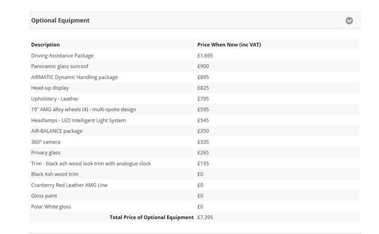This screenshot has width=379, height=234.
Task: Click Cranberry Red Leather AMG Line
Action: pos(69,185)
